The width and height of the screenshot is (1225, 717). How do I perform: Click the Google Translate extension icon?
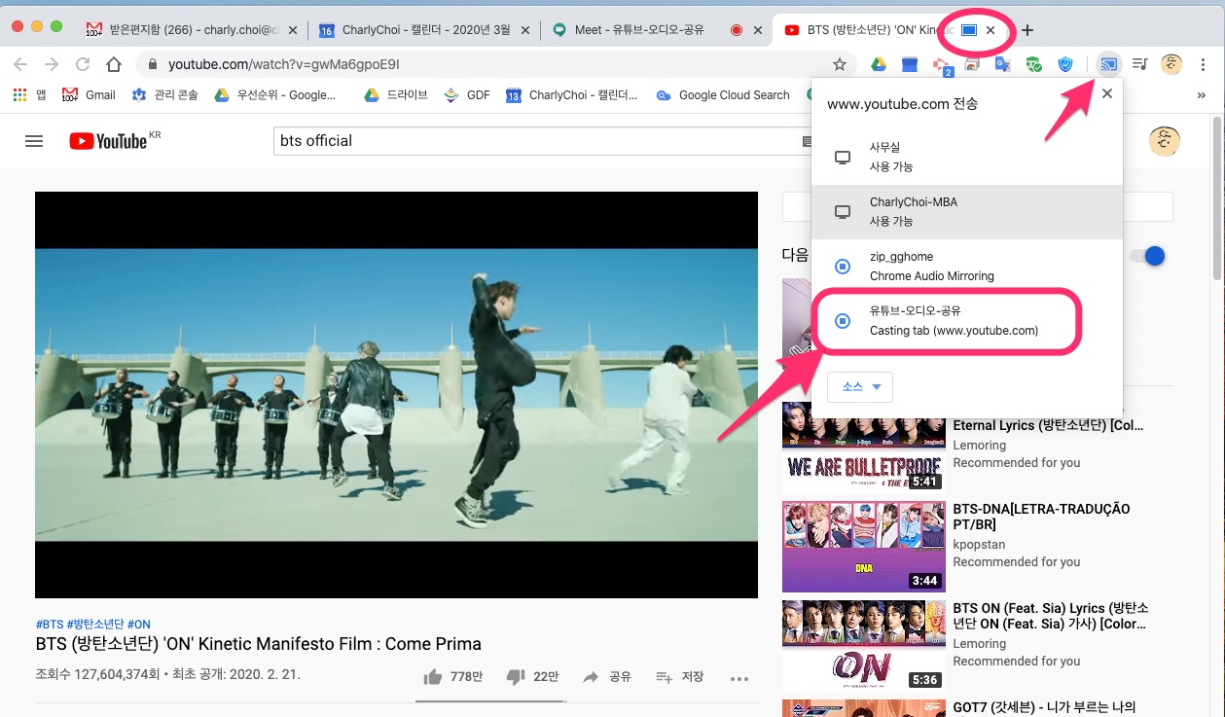1002,65
